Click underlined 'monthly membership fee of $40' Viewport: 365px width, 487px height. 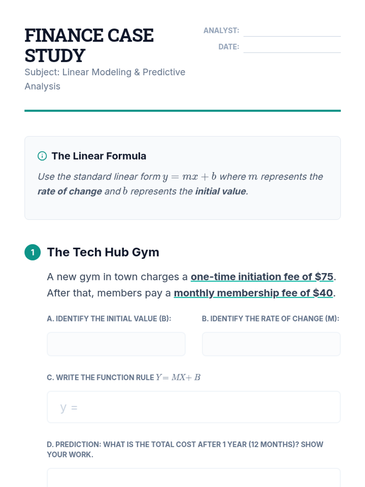[253, 293]
